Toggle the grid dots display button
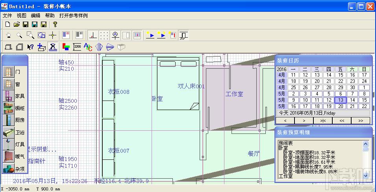 coord(104,35)
